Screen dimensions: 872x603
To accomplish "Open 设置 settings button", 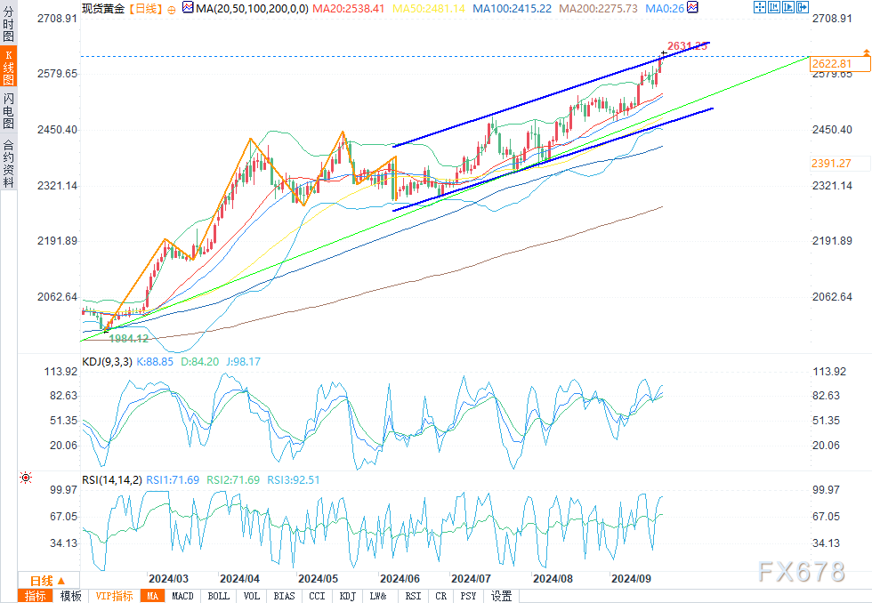I will click(502, 596).
